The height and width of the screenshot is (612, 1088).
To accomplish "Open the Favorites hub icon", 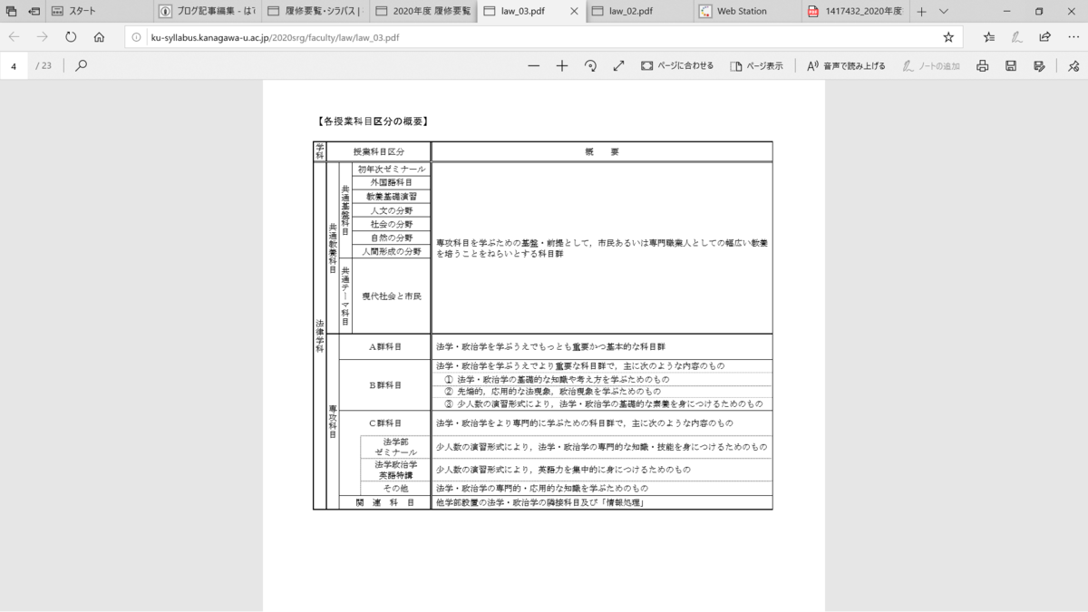I will (989, 37).
